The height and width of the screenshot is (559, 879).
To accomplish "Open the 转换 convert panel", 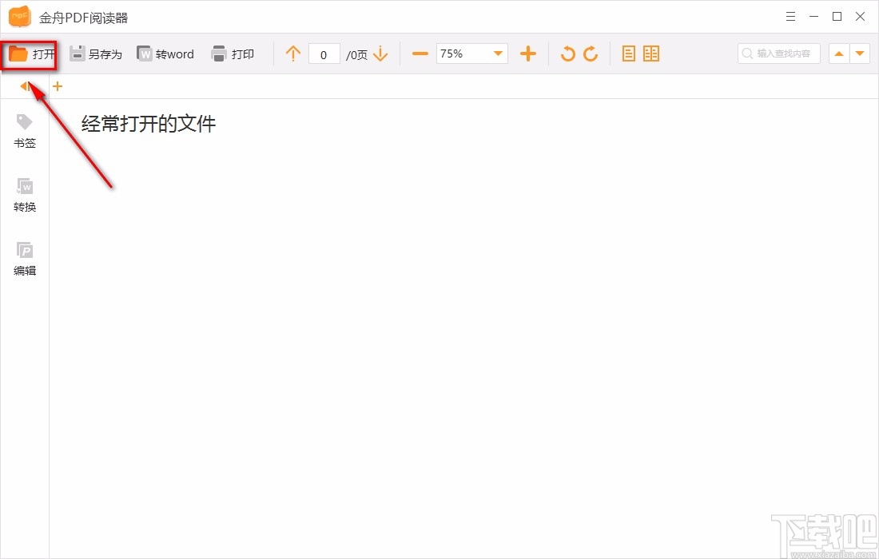I will (25, 196).
